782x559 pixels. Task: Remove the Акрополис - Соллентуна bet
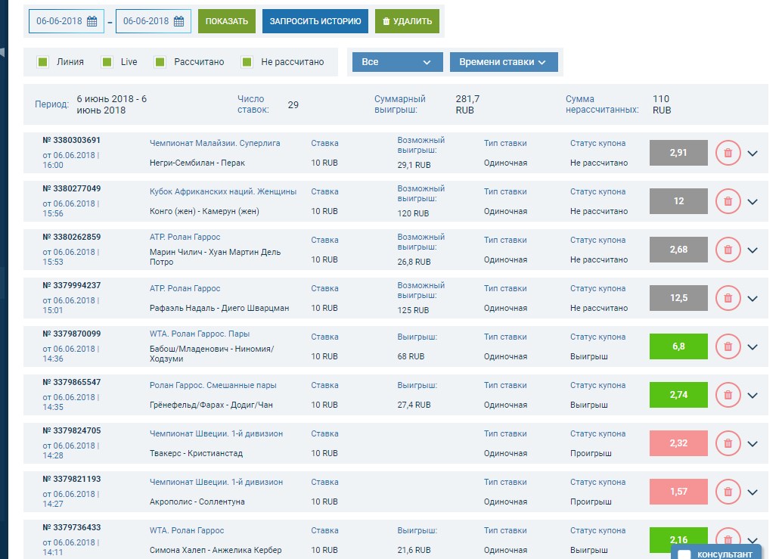pos(728,492)
